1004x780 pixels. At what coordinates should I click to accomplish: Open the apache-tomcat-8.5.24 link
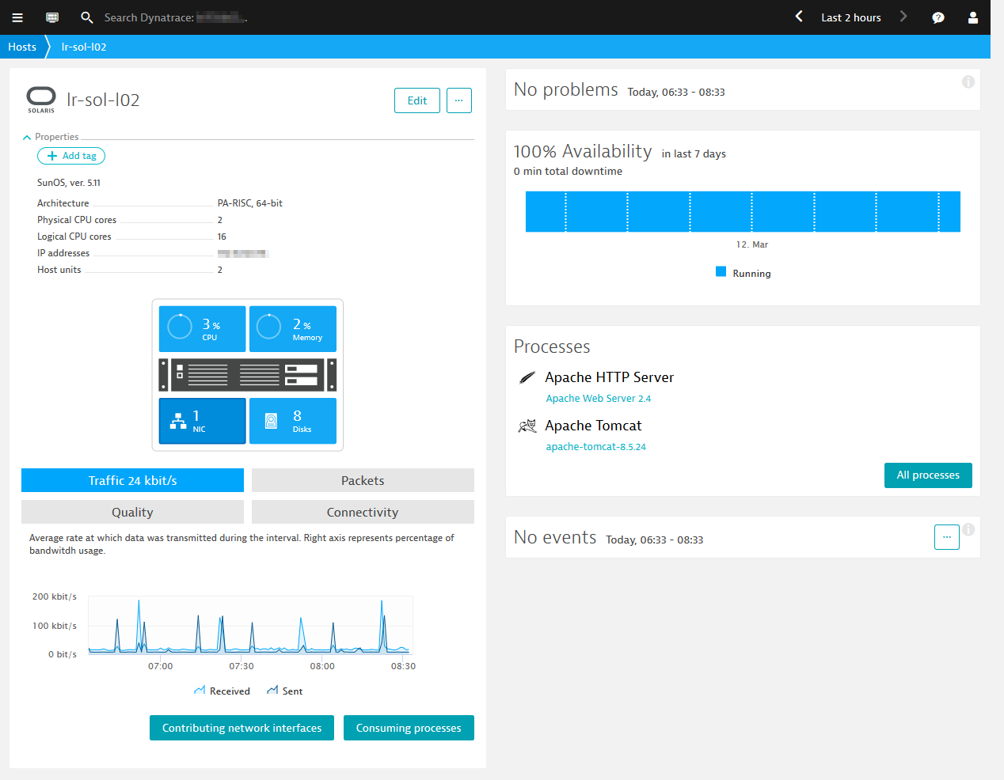(x=596, y=447)
